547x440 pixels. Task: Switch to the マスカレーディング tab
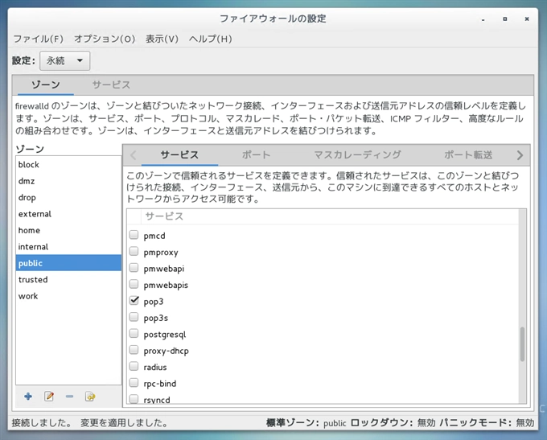click(358, 155)
